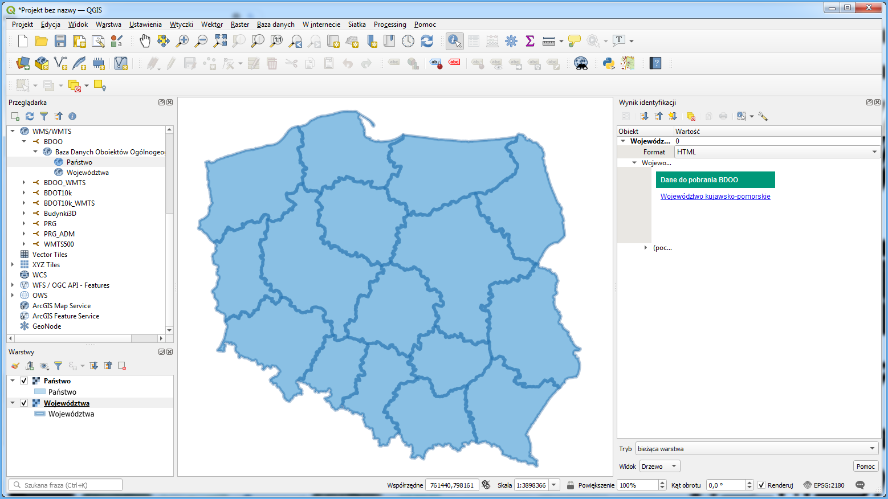Open the Siatka menu
The width and height of the screenshot is (888, 499).
pos(357,24)
